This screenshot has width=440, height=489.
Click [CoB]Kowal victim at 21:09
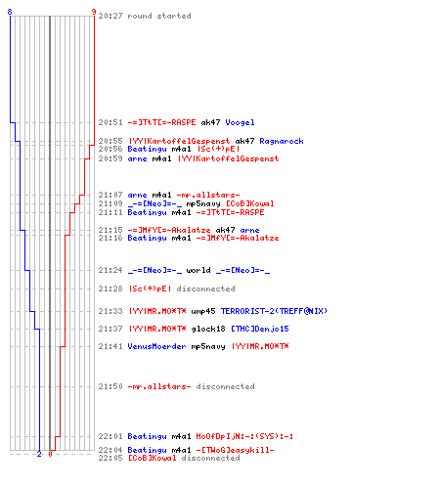(x=250, y=203)
